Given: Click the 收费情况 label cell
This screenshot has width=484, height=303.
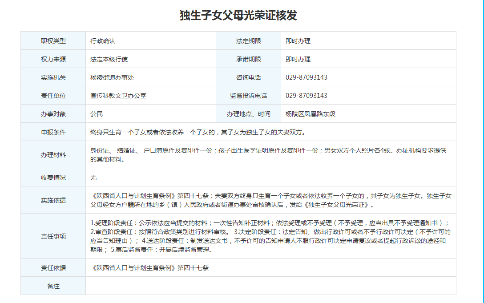Looking at the screenshot, I should [53, 178].
